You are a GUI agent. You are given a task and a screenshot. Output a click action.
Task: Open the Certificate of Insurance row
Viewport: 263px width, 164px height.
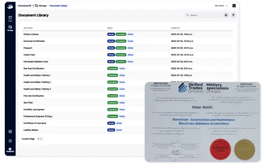83,123
